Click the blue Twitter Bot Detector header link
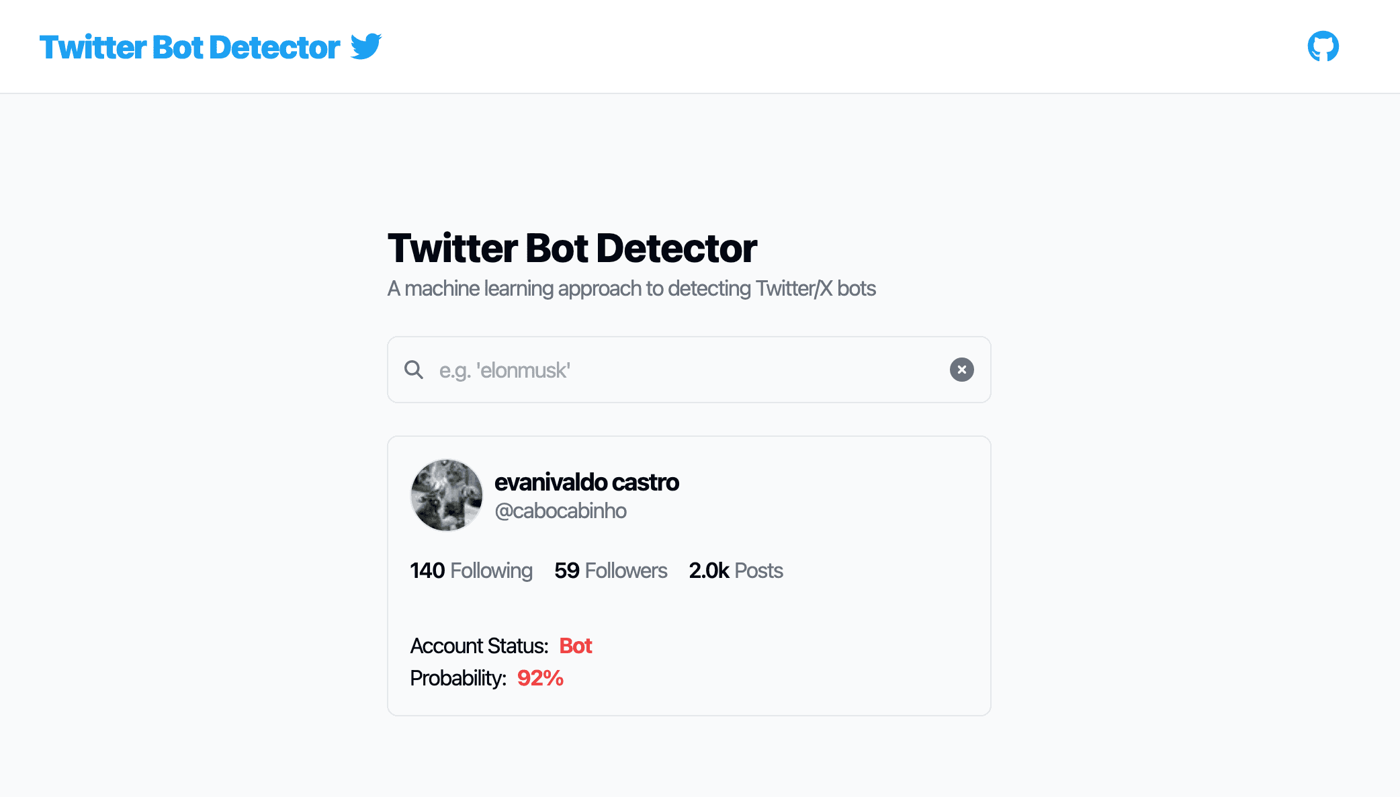 tap(189, 47)
